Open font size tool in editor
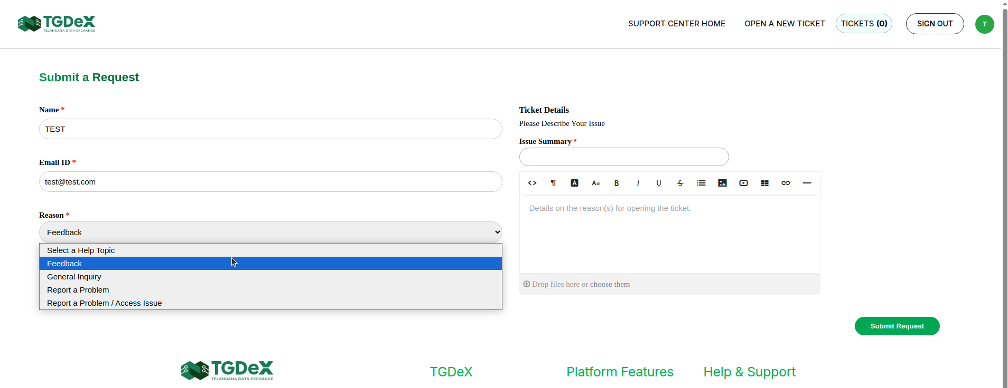The height and width of the screenshot is (388, 1008). pyautogui.click(x=595, y=183)
